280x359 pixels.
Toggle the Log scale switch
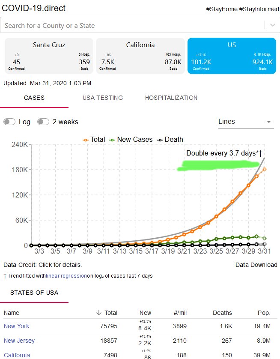(x=9, y=122)
